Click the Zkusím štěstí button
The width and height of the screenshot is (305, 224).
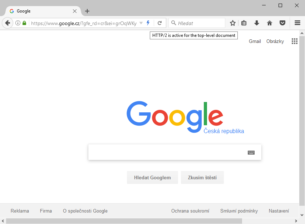pos(202,177)
